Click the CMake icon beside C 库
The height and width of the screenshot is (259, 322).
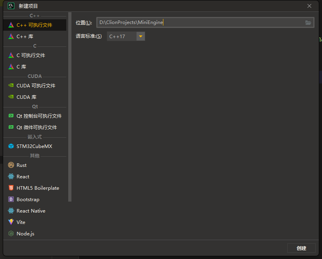coord(11,67)
